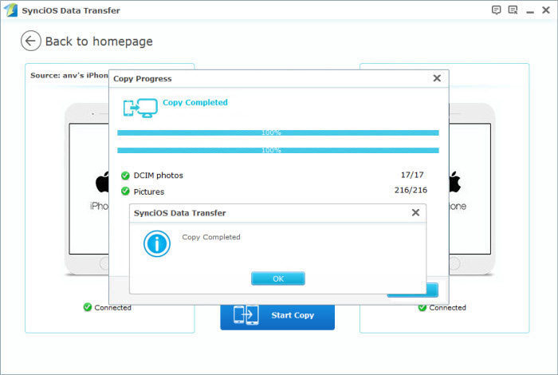
Task: Close the Copy Progress dialog
Action: point(437,78)
